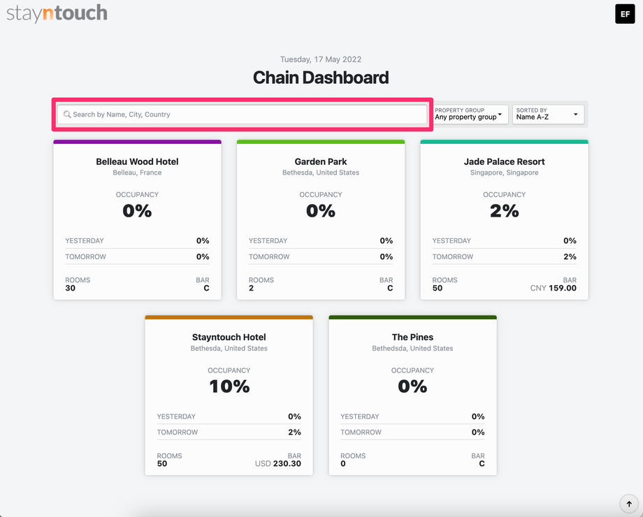The image size is (643, 517).
Task: Click Belleau, France location text
Action: (x=137, y=173)
